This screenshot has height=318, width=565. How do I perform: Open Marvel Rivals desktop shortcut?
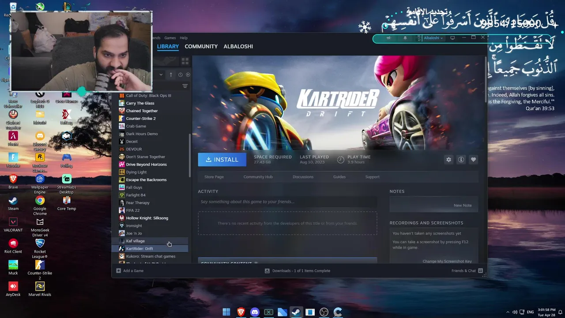click(40, 289)
